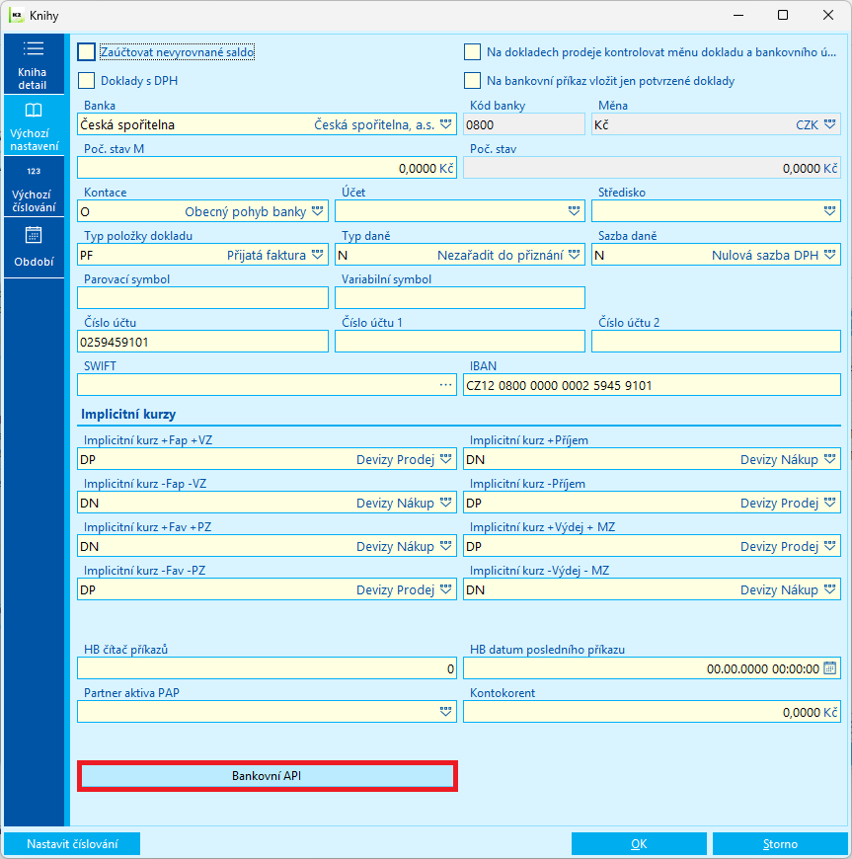
Task: Switch to Výchozí nastavení book icon
Action: tap(34, 125)
